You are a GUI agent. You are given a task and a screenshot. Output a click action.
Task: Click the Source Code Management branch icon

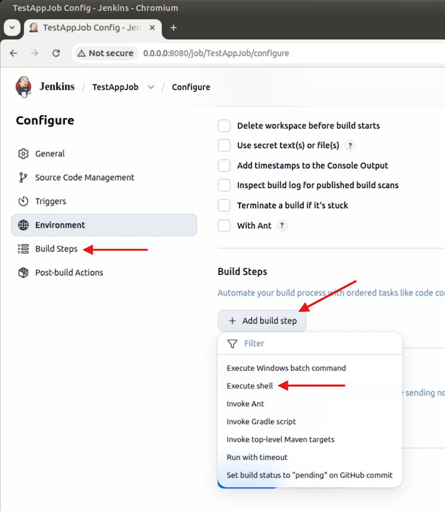coord(23,177)
